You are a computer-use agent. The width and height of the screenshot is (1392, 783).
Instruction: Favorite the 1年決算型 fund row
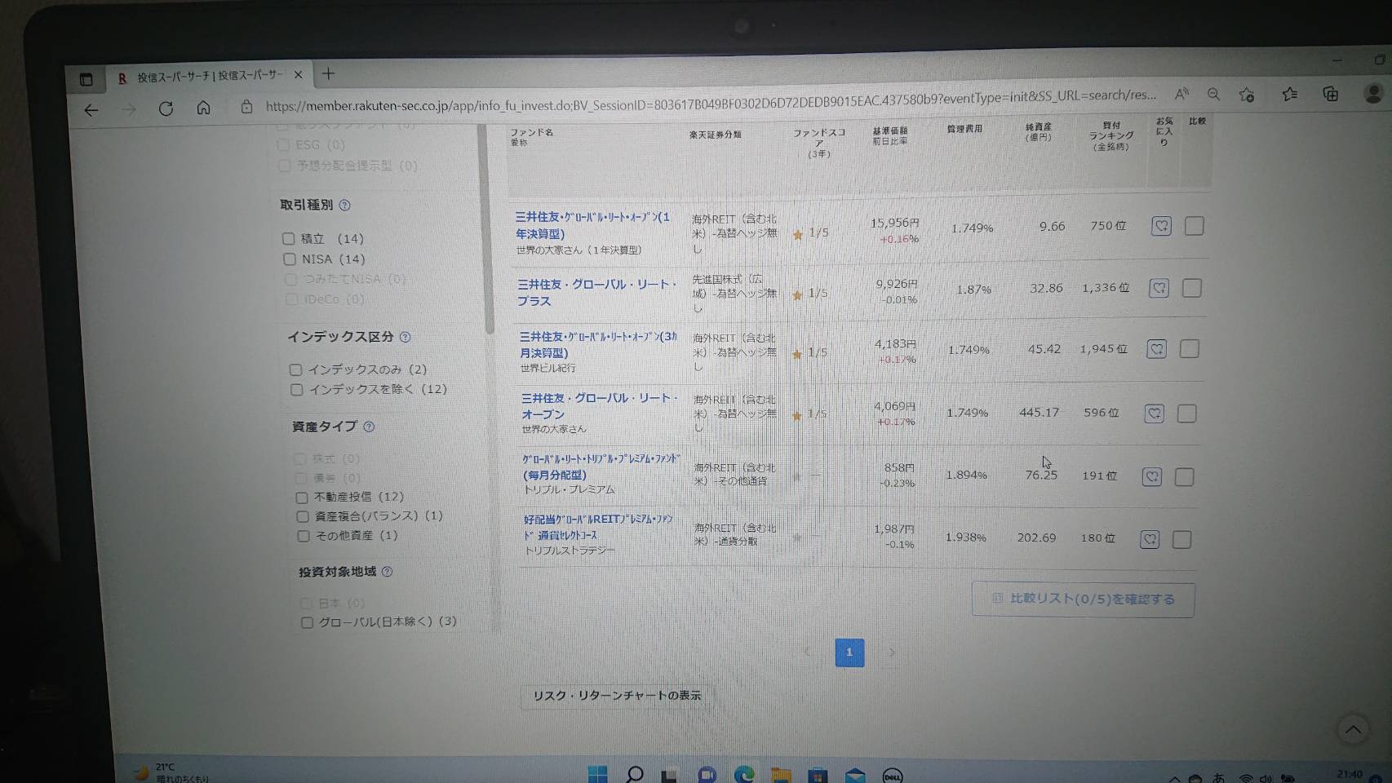pyautogui.click(x=1161, y=226)
